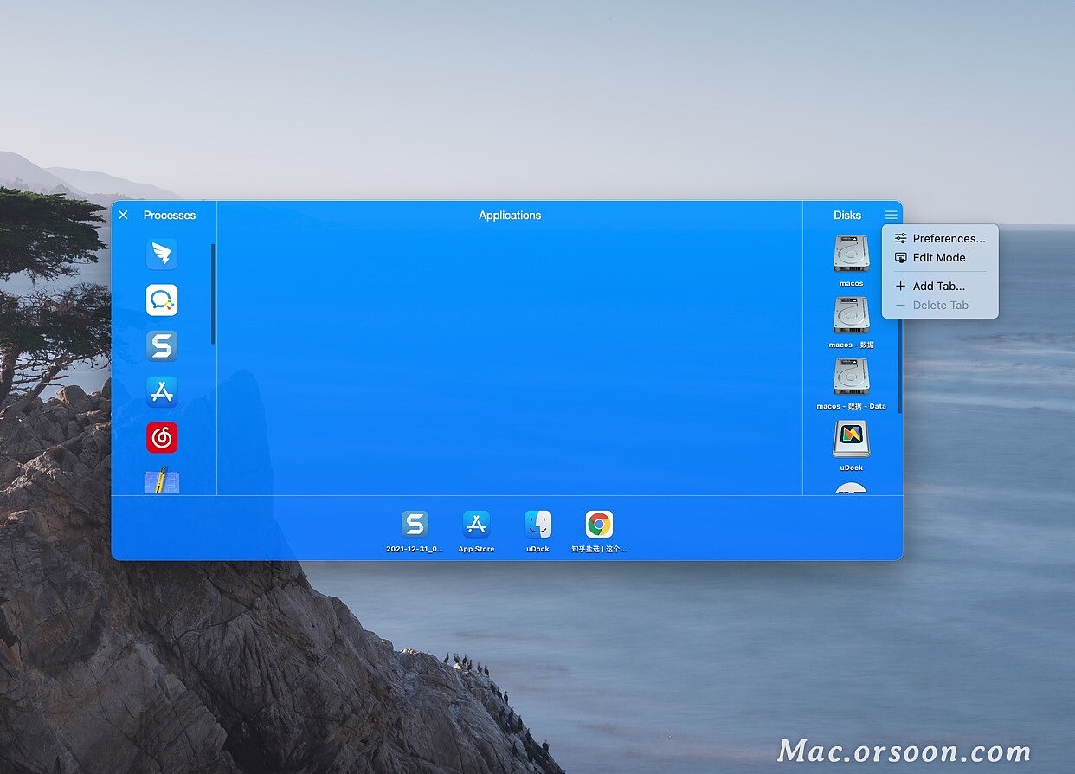Open the hamburger menu next to Disks

pos(892,214)
